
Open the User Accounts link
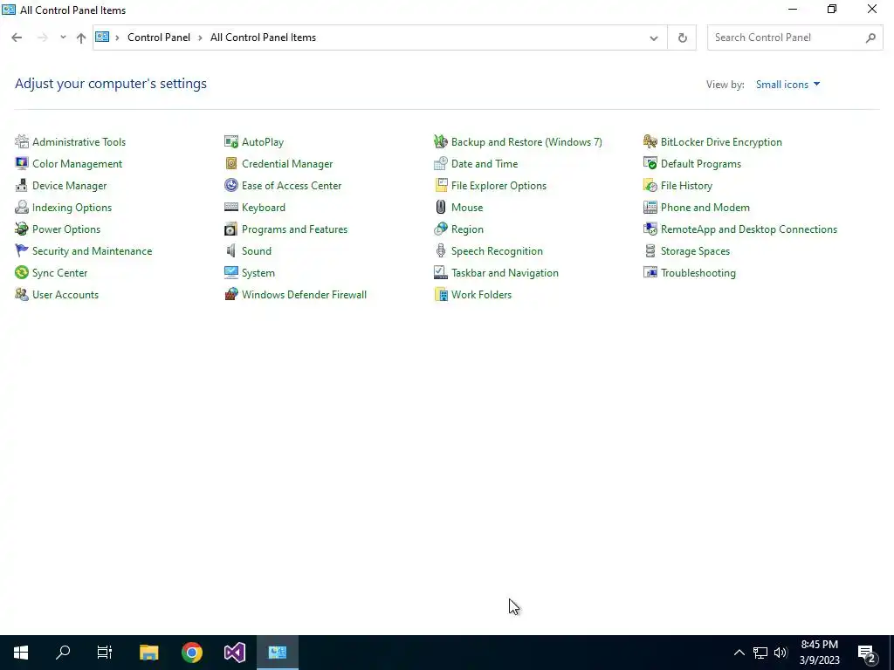(65, 295)
